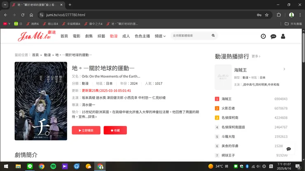Open tab search dropdown arrow
The height and width of the screenshot is (171, 305).
pyautogui.click(x=5, y=5)
